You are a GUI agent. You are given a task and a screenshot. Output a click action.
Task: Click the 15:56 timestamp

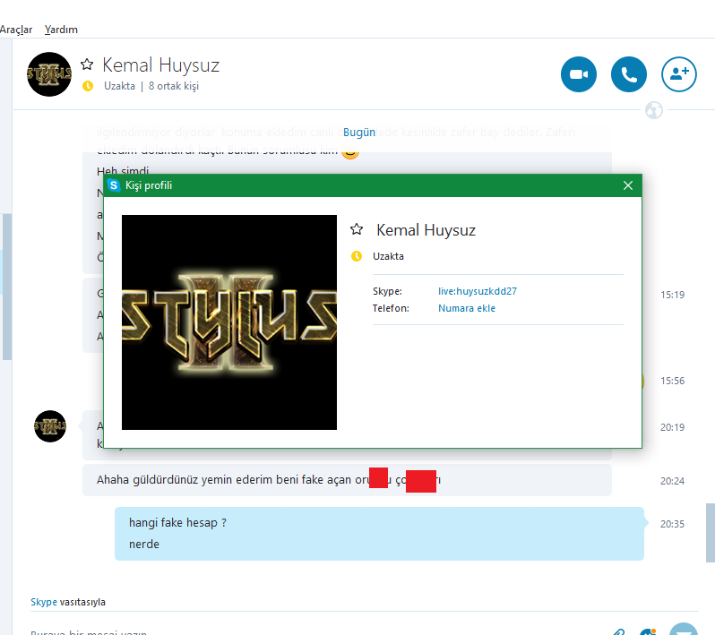coord(673,381)
